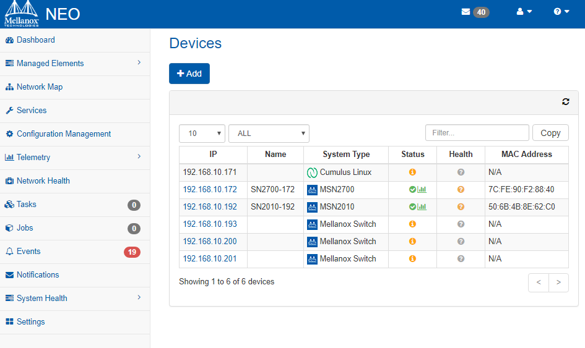The image size is (585, 348).
Task: Open the mail notifications envelope icon
Action: point(466,12)
